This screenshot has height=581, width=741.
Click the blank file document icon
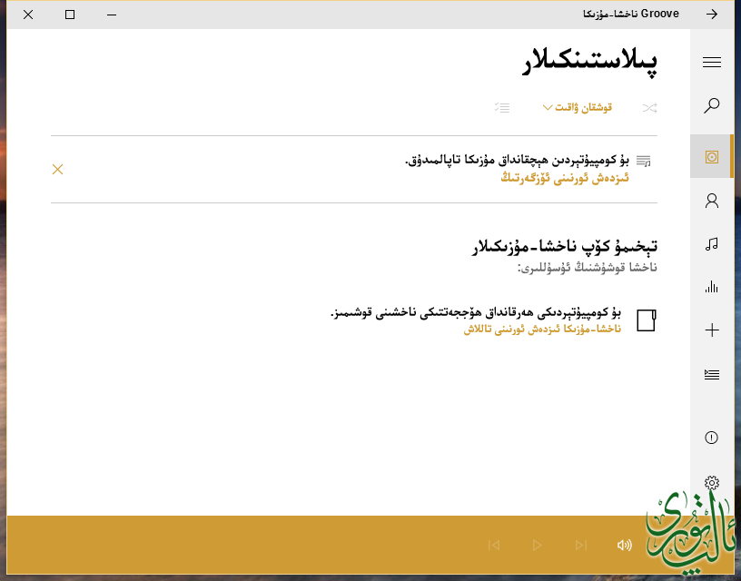646,320
